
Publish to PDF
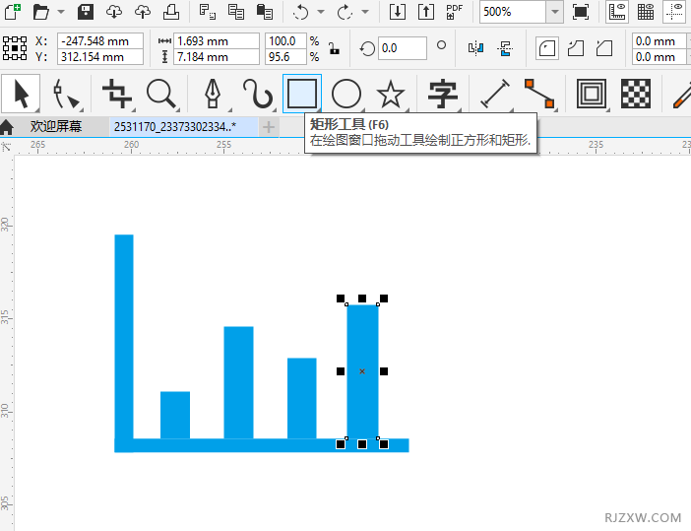tap(455, 12)
